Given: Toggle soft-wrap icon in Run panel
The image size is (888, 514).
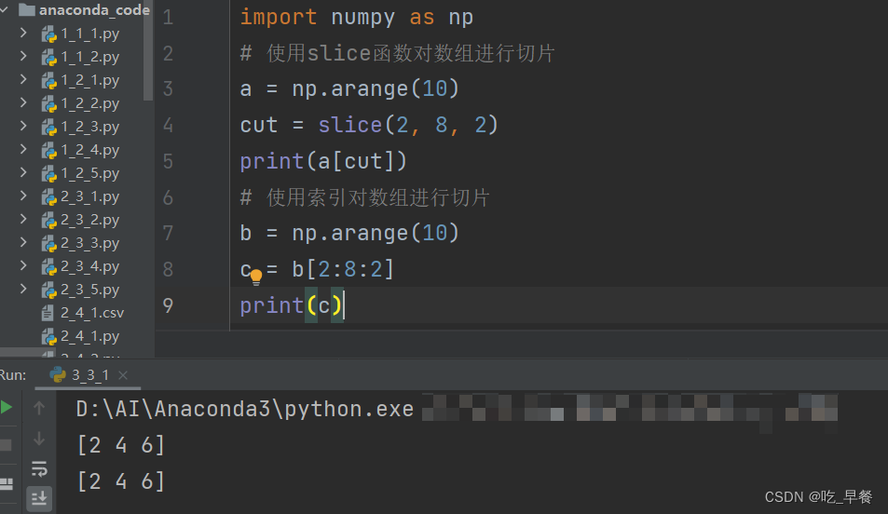Looking at the screenshot, I should (x=39, y=468).
